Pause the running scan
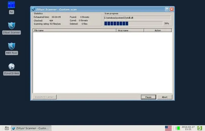Screen dimensions: 205x131 (x=149, y=97)
